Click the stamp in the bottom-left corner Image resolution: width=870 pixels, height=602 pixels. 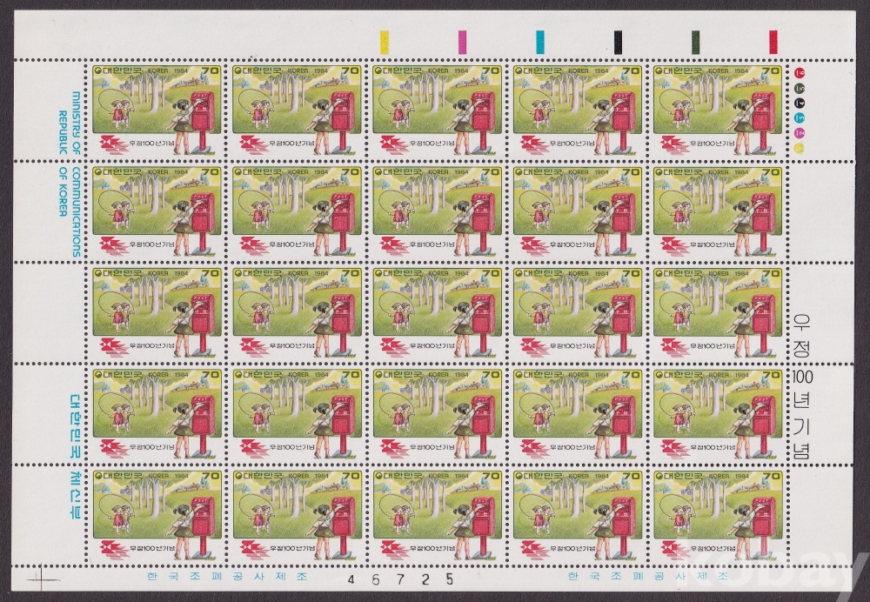coord(157,515)
